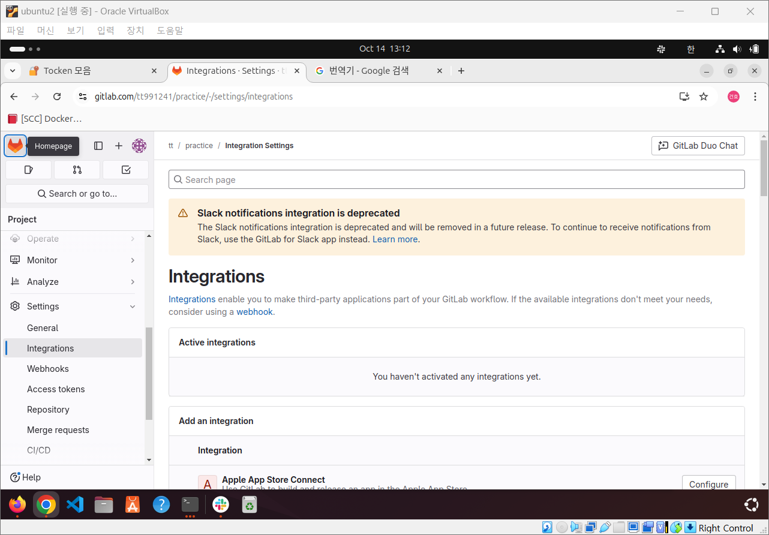Show Applications grid in the dock
The width and height of the screenshot is (769, 535).
[751, 505]
